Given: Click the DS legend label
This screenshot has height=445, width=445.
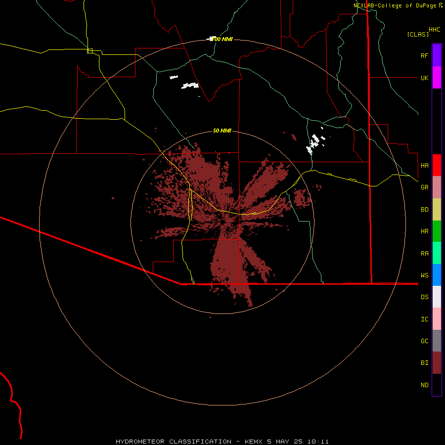Looking at the screenshot, I should (x=424, y=297).
